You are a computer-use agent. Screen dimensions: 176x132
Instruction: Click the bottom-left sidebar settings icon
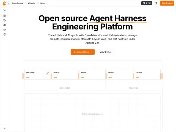point(4,128)
